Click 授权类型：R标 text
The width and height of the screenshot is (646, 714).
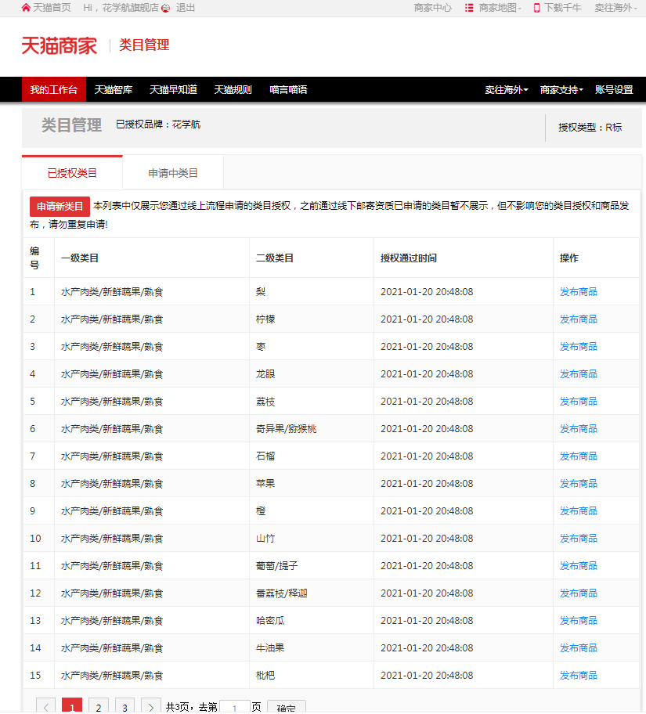coord(590,128)
